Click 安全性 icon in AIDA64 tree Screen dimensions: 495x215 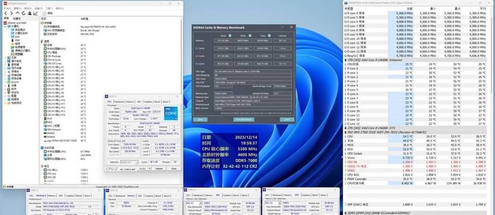[x=9, y=92]
